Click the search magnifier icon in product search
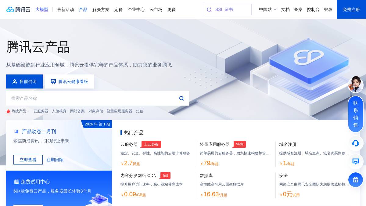This screenshot has height=206, width=366. pos(181,98)
